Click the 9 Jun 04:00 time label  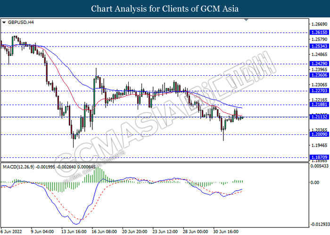(x=42, y=232)
